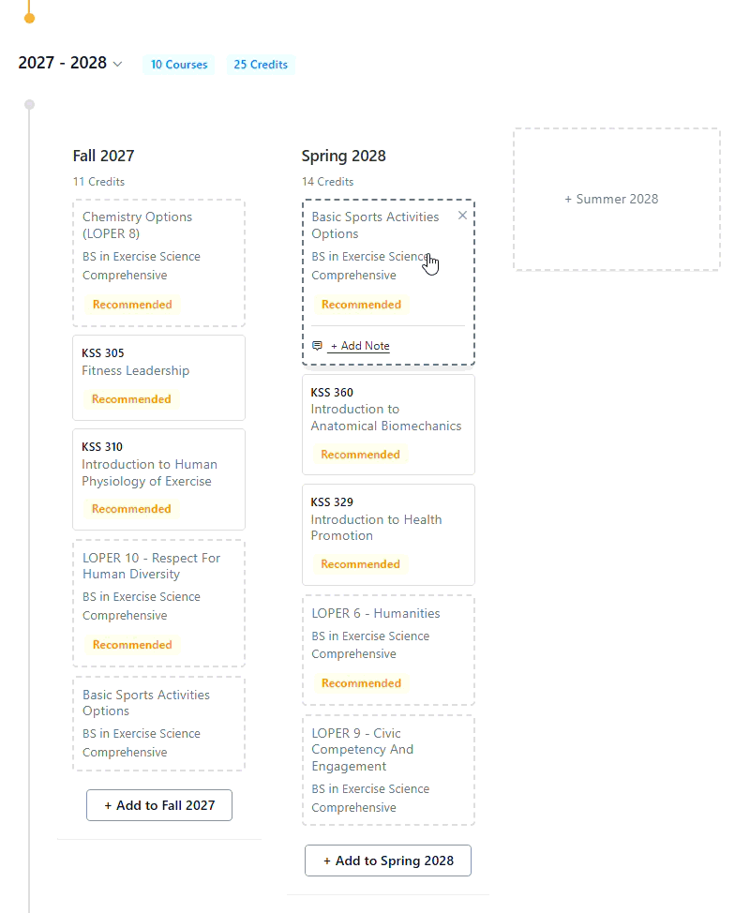The width and height of the screenshot is (750, 913).
Task: Click the orange timeline marker dot
Action: pos(29,18)
